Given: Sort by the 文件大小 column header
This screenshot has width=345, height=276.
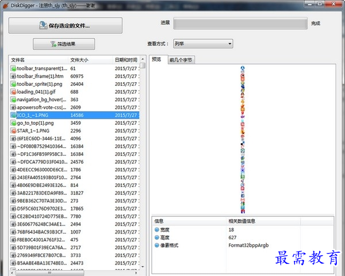Looking at the screenshot, I should [90, 60].
